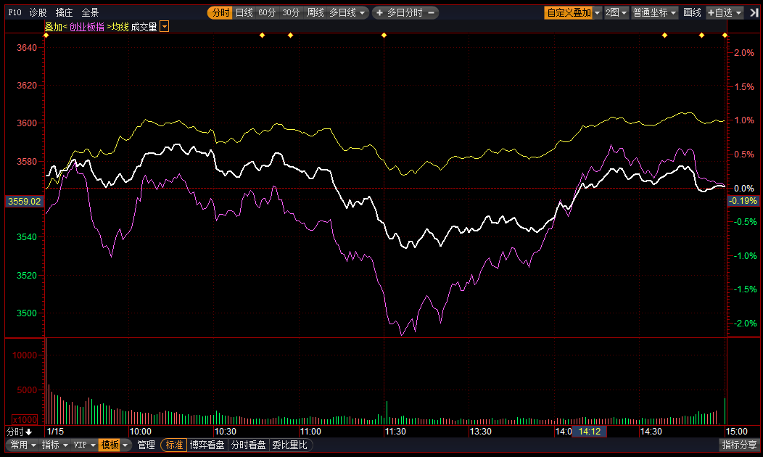Click the 指标分享 button

pyautogui.click(x=740, y=445)
